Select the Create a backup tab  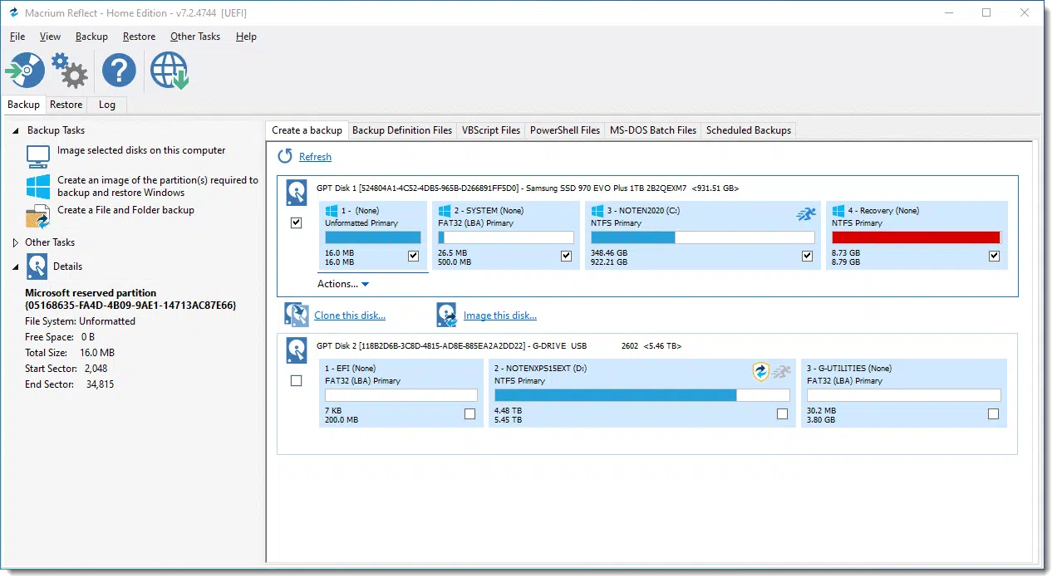coord(307,130)
